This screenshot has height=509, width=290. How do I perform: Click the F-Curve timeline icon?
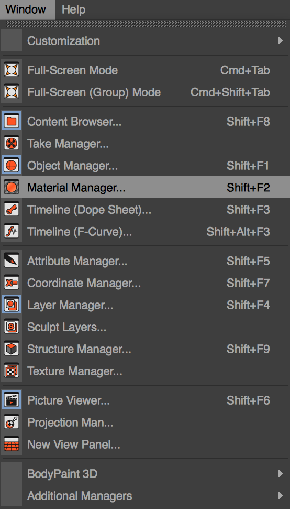[12, 232]
